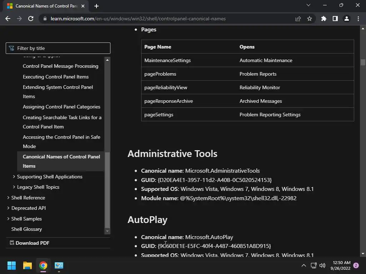Show hidden system tray icons

304,265
